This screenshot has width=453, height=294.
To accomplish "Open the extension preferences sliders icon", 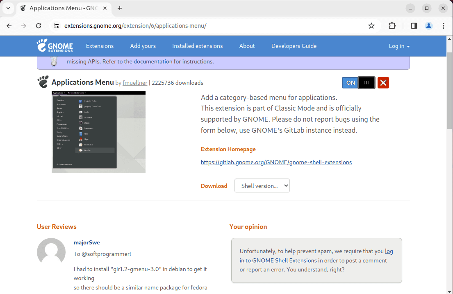I will [x=366, y=82].
